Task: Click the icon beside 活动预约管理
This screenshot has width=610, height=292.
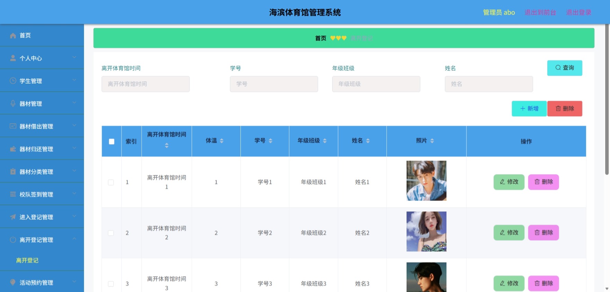Action: pyautogui.click(x=13, y=282)
